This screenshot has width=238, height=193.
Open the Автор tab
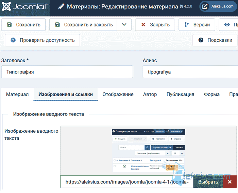(x=150, y=94)
